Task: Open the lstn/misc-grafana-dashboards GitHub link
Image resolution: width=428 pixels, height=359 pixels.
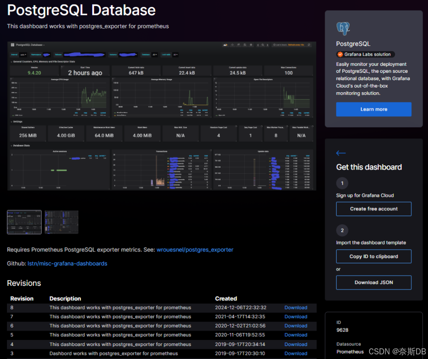Action: [68, 264]
